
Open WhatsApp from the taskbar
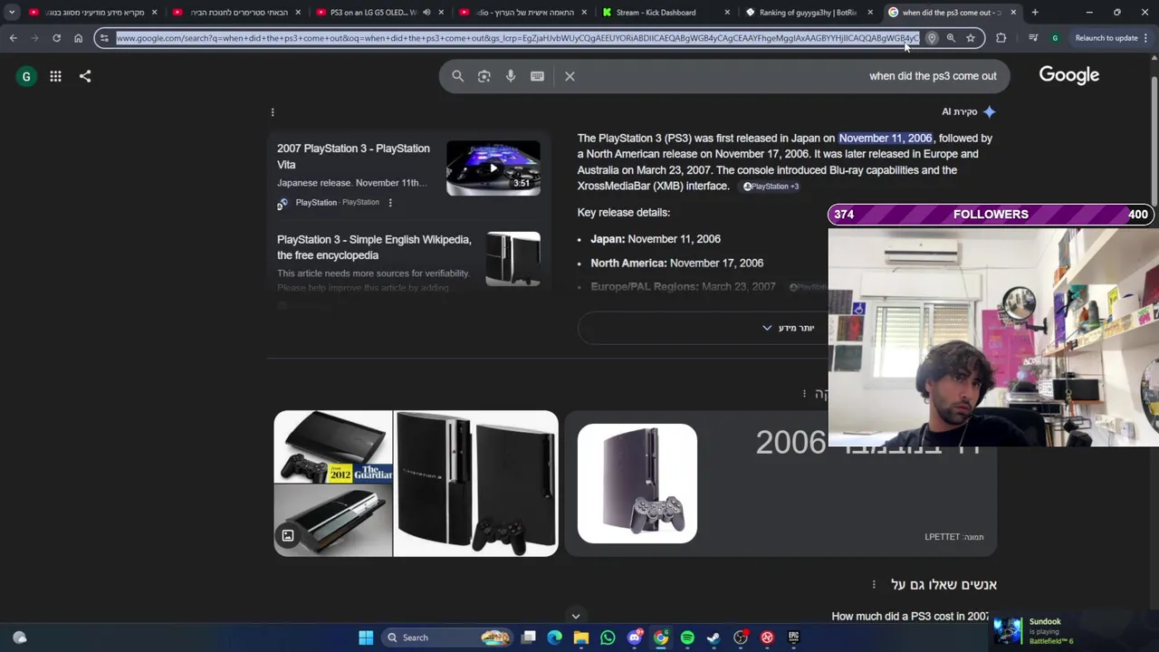pyautogui.click(x=608, y=638)
